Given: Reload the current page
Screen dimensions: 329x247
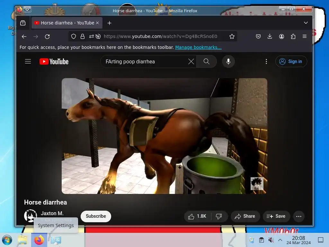Looking at the screenshot, I should [47, 37].
